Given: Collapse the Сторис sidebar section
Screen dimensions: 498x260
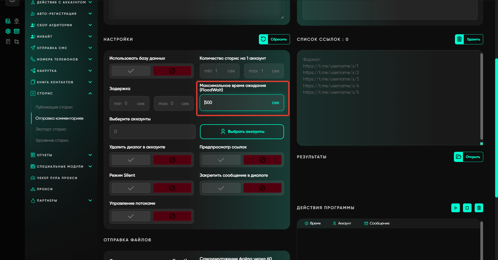Looking at the screenshot, I should (90, 93).
